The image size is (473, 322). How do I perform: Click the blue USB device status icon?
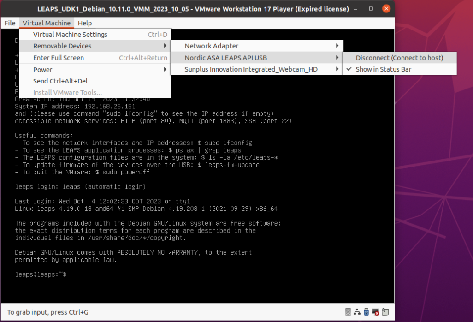point(366,312)
